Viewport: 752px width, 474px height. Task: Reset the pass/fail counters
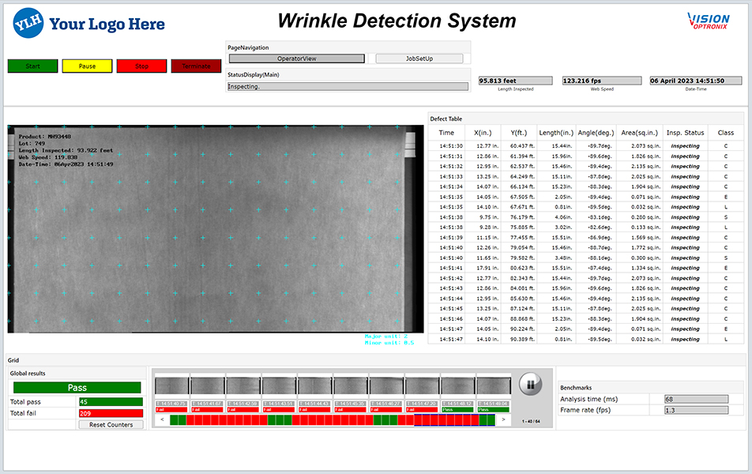click(111, 424)
